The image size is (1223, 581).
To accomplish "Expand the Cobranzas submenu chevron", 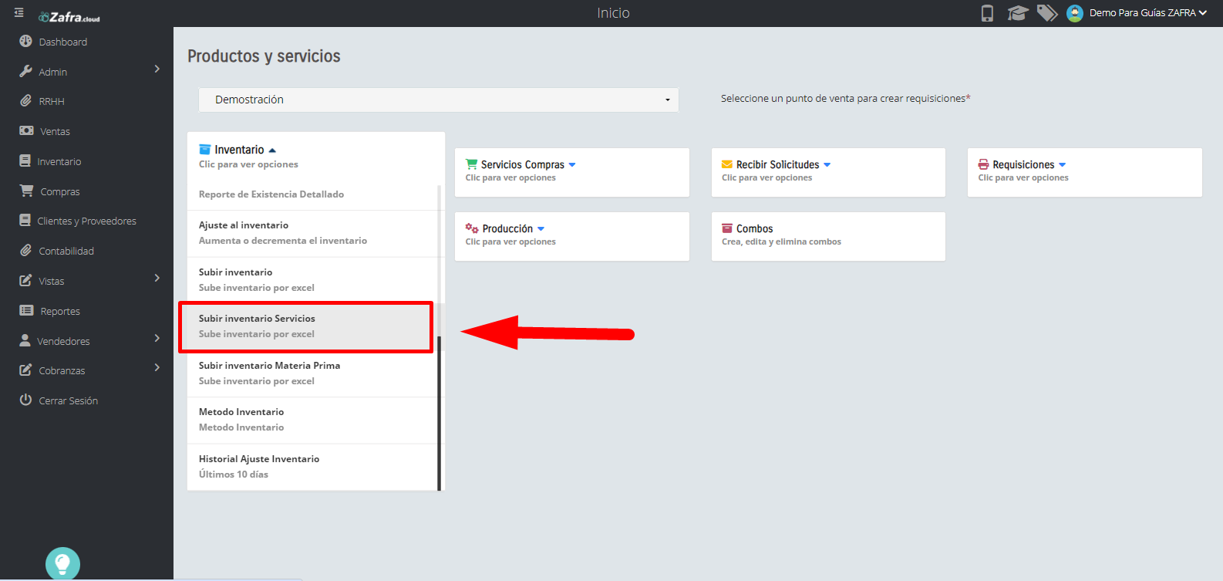I will pos(157,367).
